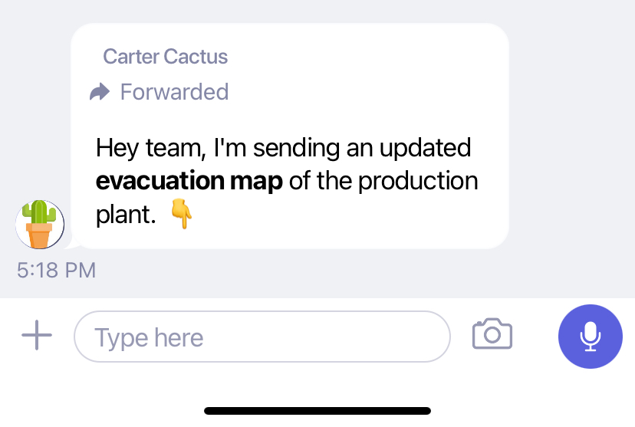Click the pointing-down hand emoji
The image size is (635, 427).
[181, 214]
